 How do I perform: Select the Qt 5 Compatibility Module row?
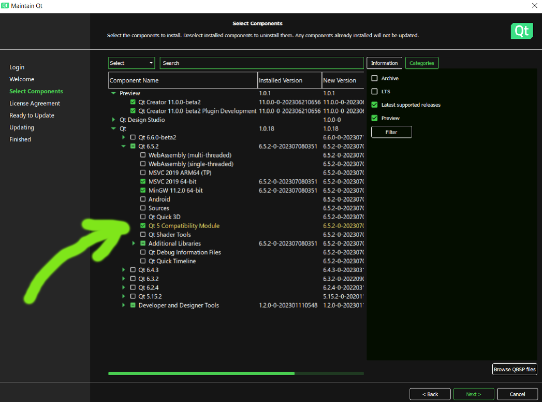point(236,225)
